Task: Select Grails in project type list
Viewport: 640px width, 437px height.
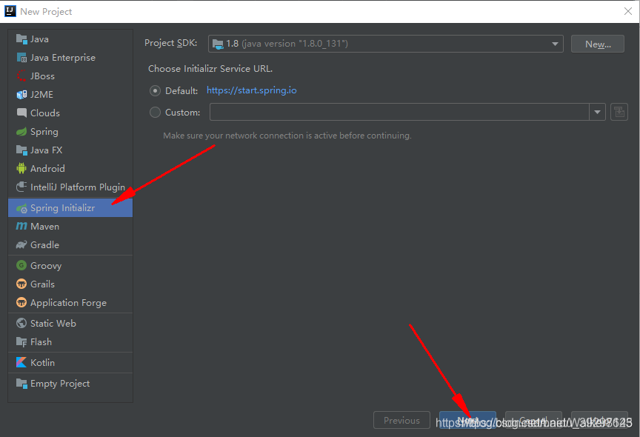Action: 70,284
